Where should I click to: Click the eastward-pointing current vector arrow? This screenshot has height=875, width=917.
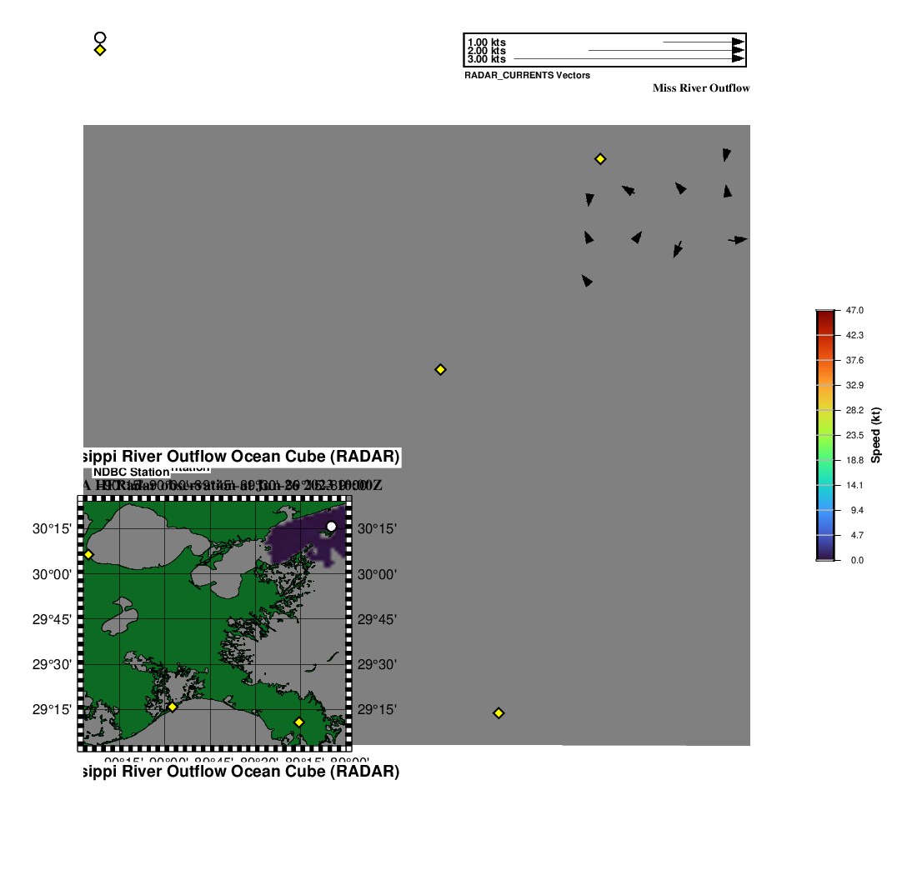click(738, 240)
